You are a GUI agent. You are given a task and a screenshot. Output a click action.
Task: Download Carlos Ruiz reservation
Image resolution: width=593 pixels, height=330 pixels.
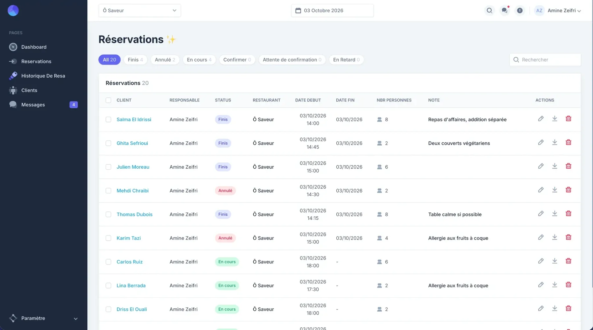(554, 261)
